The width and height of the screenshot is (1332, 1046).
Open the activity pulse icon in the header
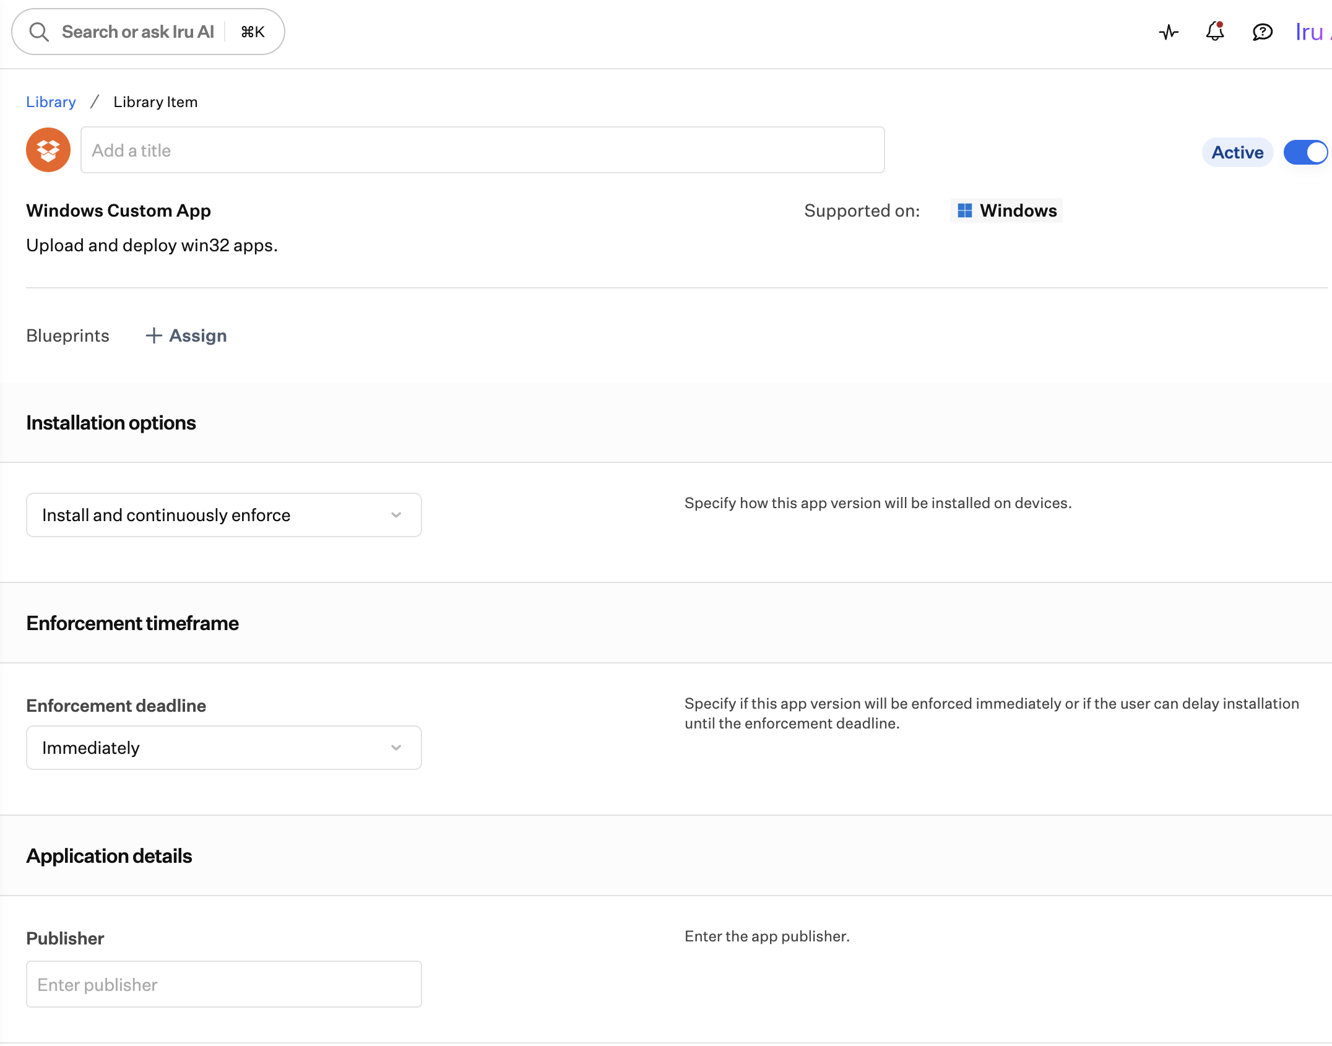(1169, 32)
